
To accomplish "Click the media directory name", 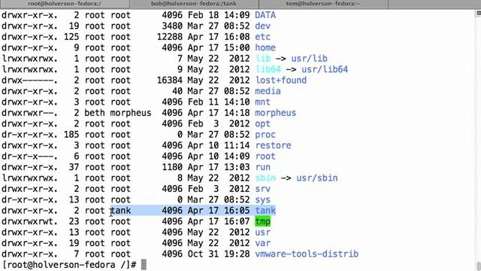I will 268,91.
